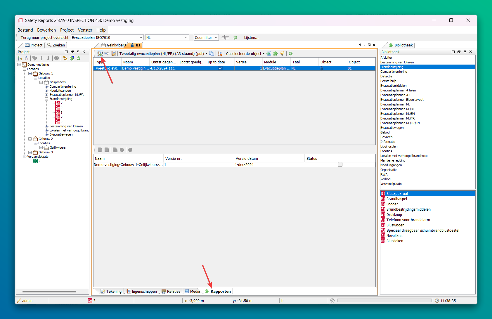The width and height of the screenshot is (492, 319).
Task: Click the generate report icon in the Rapporten toolbar
Action: [x=100, y=54]
